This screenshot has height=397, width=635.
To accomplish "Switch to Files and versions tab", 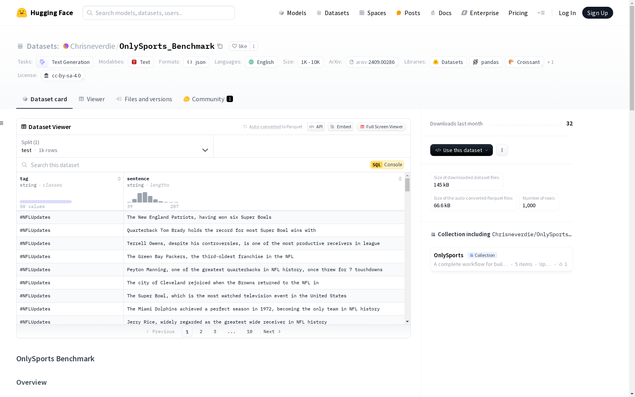I will point(144,99).
